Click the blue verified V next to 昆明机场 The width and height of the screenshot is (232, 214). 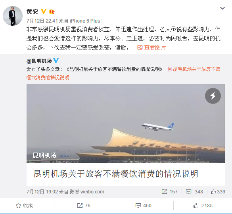[x=56, y=61]
